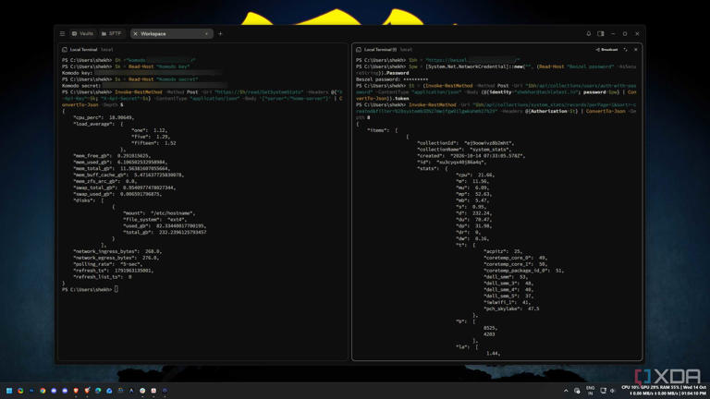Maximize the right terminal pane with expand icon

coord(625,50)
